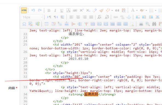Click the eraser Clear Formatting icon
162x105 pixels.
(95, 10)
